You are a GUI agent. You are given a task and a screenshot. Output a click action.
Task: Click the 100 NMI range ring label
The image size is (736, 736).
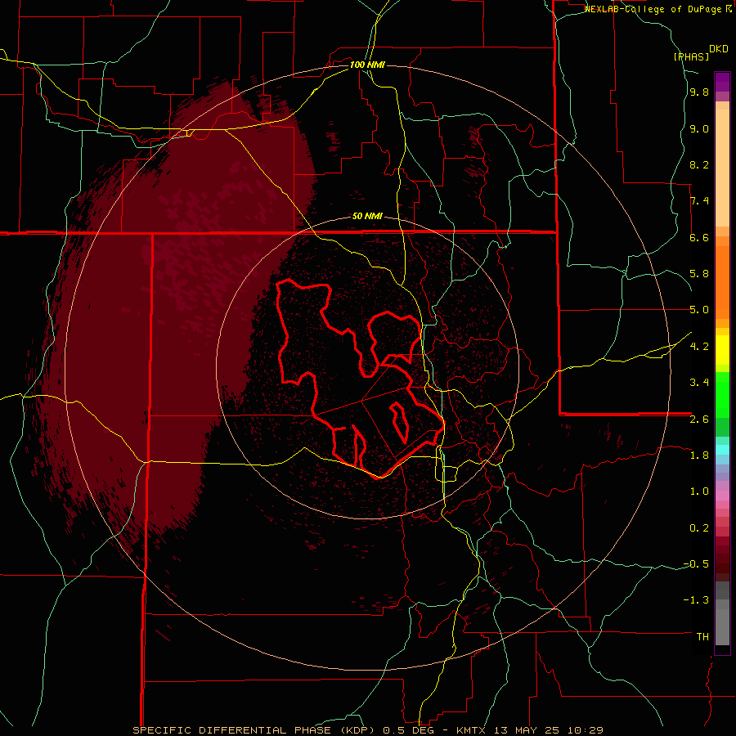(367, 65)
